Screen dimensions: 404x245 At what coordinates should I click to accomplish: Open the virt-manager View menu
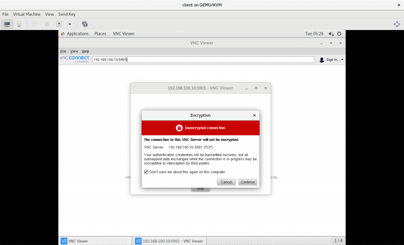pos(49,14)
